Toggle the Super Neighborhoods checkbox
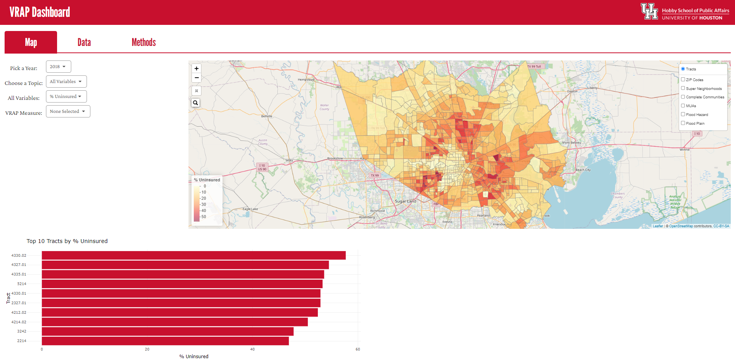Image resolution: width=735 pixels, height=362 pixels. [x=683, y=88]
